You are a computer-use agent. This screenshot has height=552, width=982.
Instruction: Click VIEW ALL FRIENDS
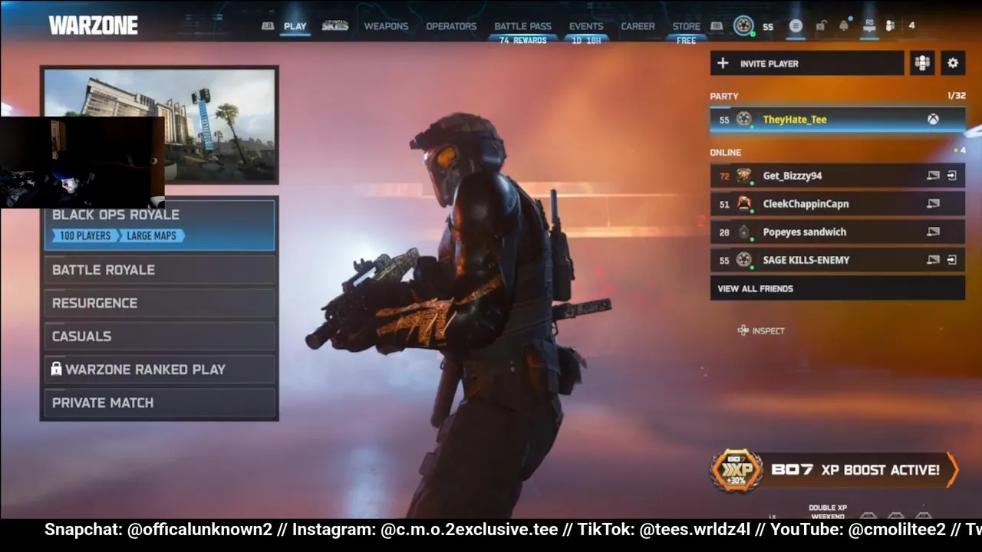point(837,288)
